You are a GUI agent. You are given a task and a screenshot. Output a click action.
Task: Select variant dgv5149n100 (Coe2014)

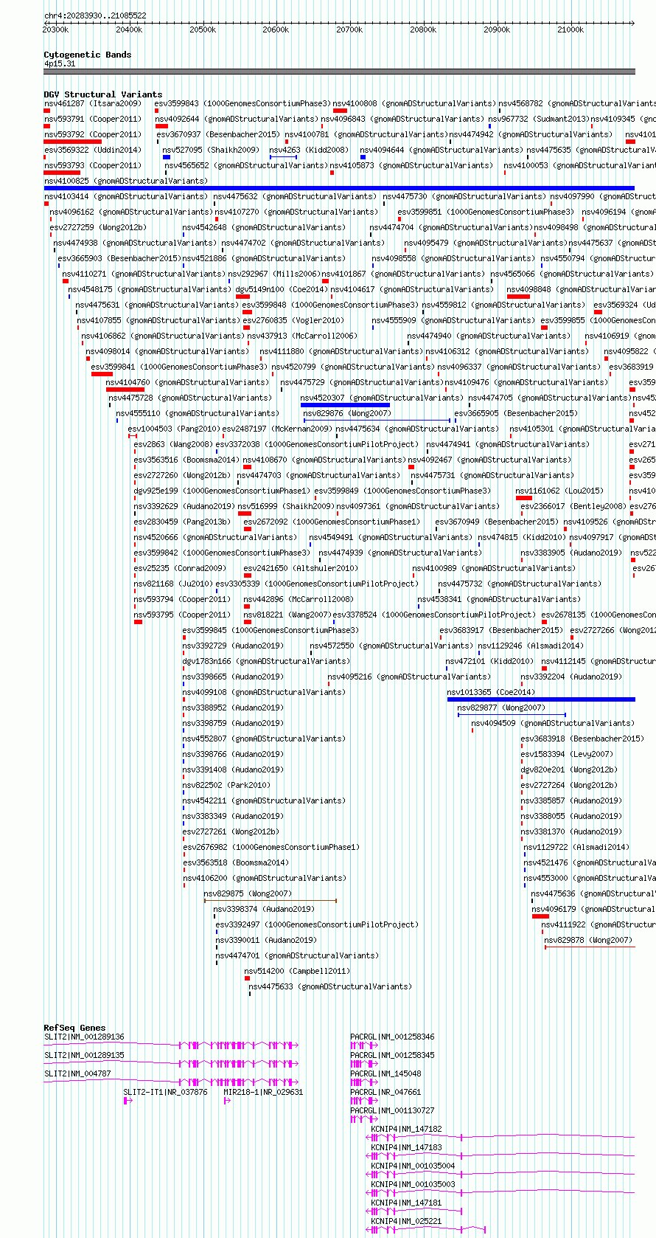[x=280, y=289]
